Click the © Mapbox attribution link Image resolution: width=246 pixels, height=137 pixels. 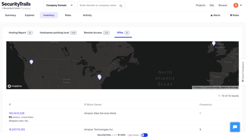(197, 87)
